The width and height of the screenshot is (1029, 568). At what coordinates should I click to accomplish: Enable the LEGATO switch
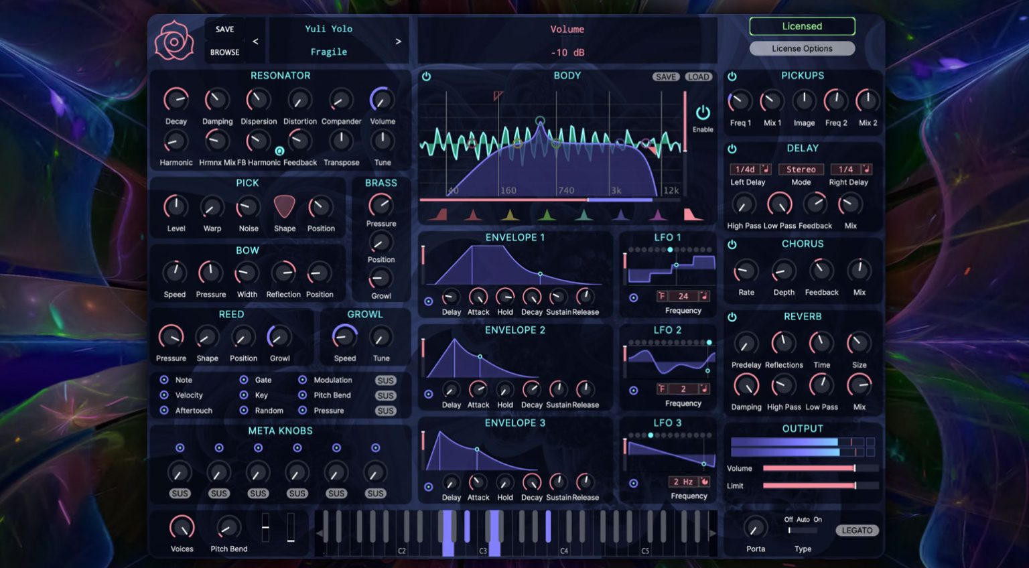[857, 530]
